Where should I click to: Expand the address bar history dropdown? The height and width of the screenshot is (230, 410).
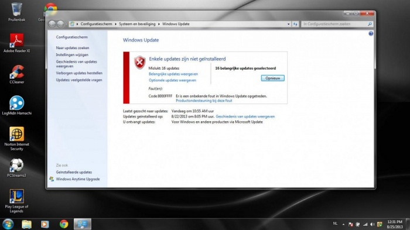coord(288,24)
